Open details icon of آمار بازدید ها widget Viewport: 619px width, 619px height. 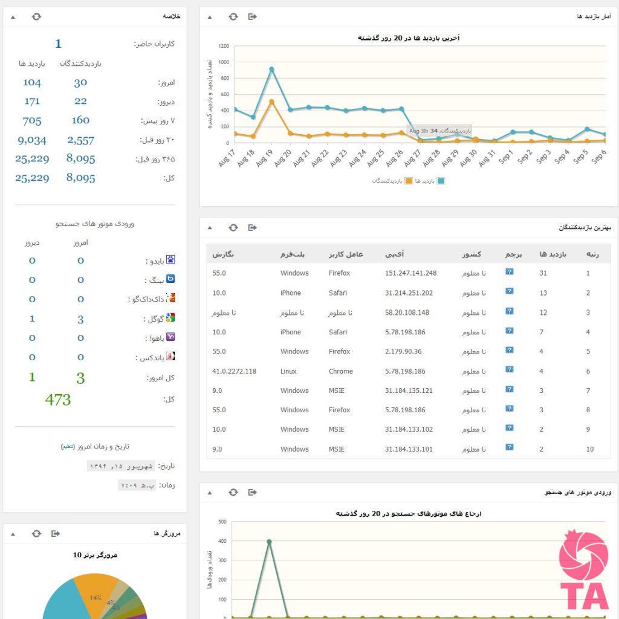pyautogui.click(x=253, y=16)
